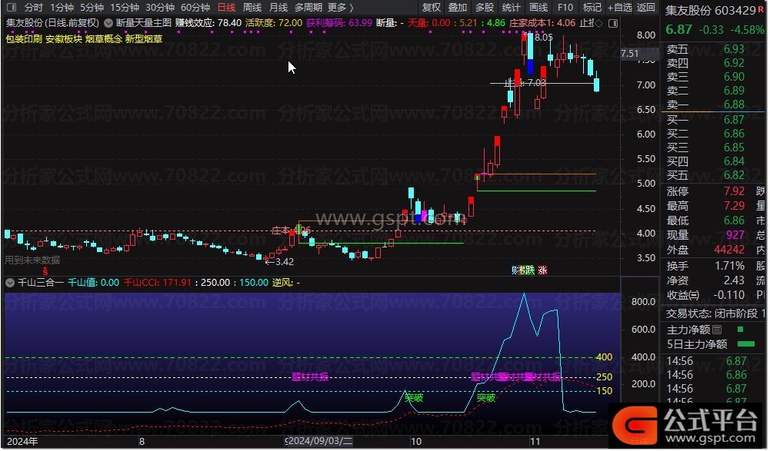Click the 千山三合一 indicator name
The height and width of the screenshot is (451, 770).
(x=41, y=283)
